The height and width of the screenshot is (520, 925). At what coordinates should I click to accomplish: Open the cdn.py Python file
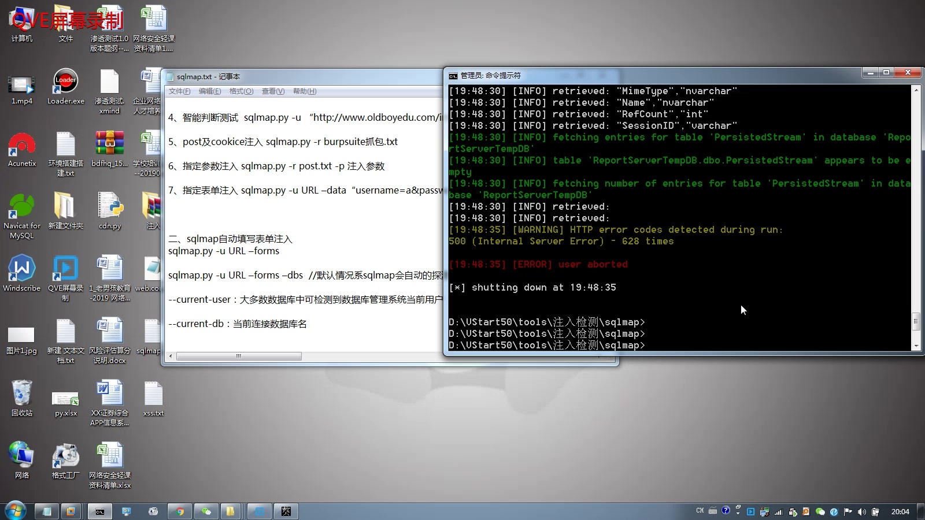coord(110,211)
